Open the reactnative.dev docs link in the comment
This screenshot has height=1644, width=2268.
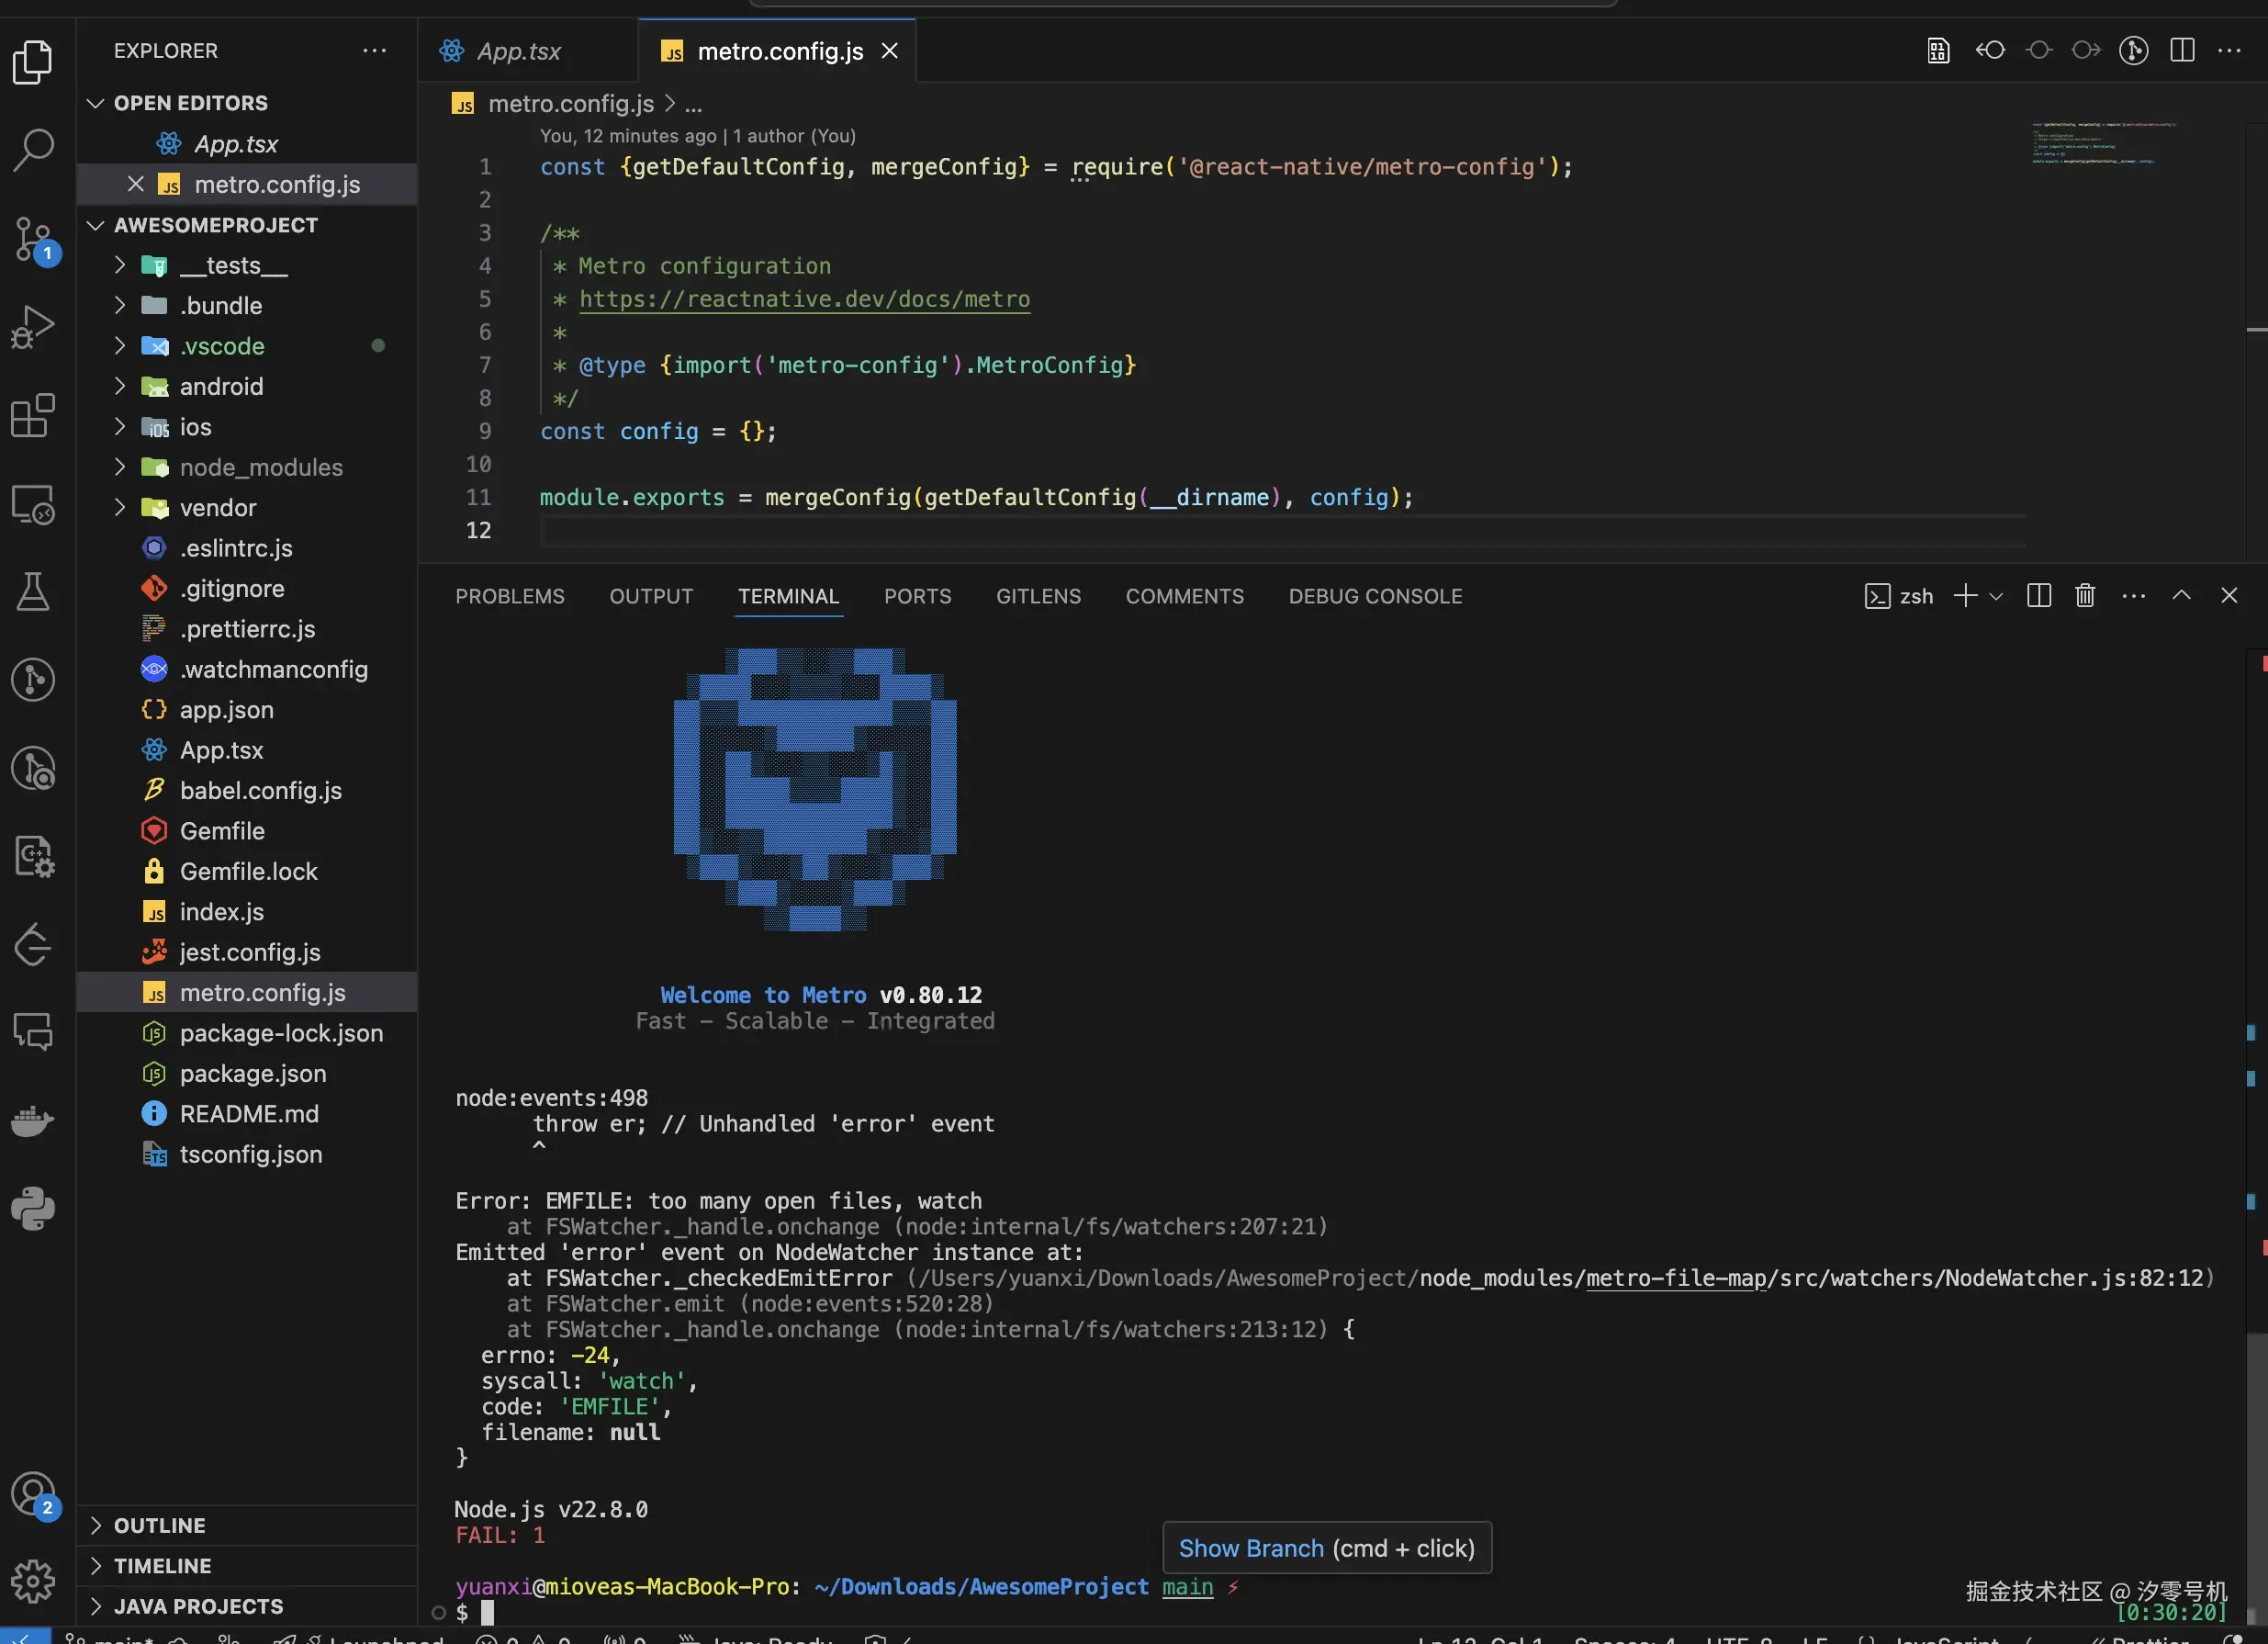coord(804,299)
